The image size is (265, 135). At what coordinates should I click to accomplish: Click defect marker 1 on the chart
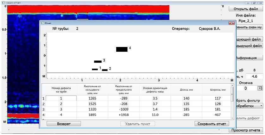click(95, 69)
